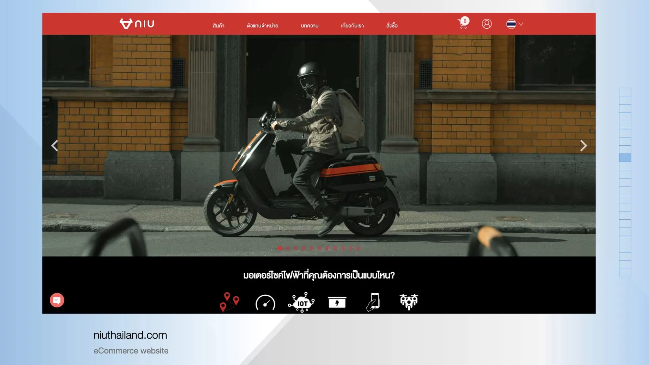Image resolution: width=649 pixels, height=365 pixels.
Task: Select the IOT cloud icon
Action: (x=302, y=302)
